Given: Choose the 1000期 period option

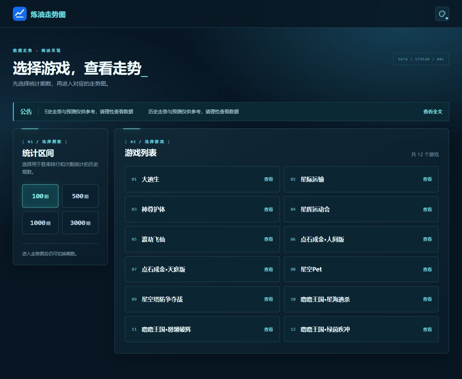Looking at the screenshot, I should coord(40,223).
